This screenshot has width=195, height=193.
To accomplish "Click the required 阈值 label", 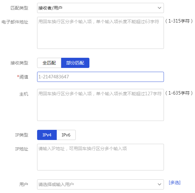I will [x=23, y=77].
